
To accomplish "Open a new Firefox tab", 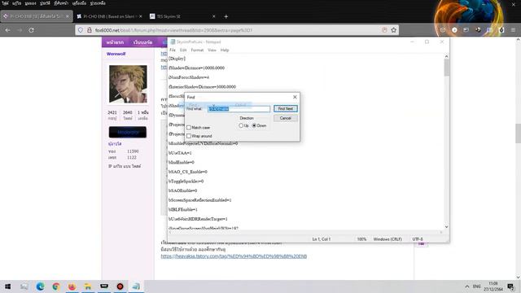I will 226,16.
